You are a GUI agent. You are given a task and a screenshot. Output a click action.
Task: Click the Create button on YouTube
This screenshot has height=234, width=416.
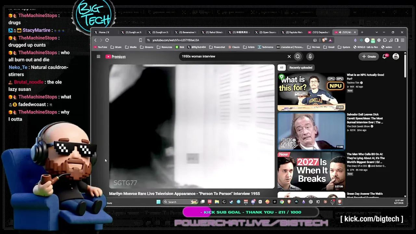point(369,57)
